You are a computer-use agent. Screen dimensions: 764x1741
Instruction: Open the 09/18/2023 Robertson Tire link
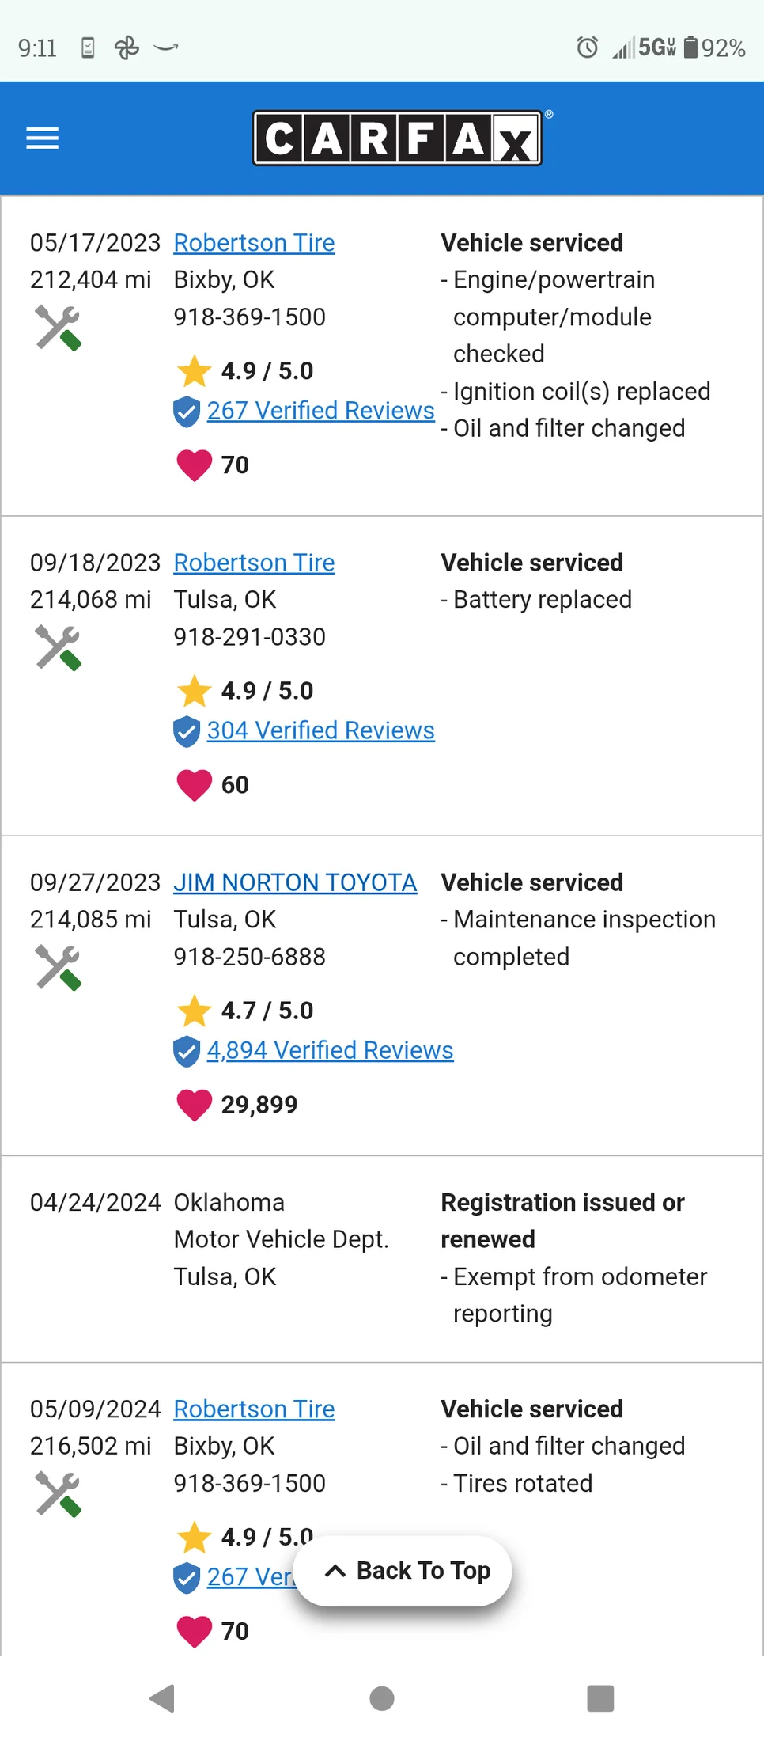(x=254, y=563)
